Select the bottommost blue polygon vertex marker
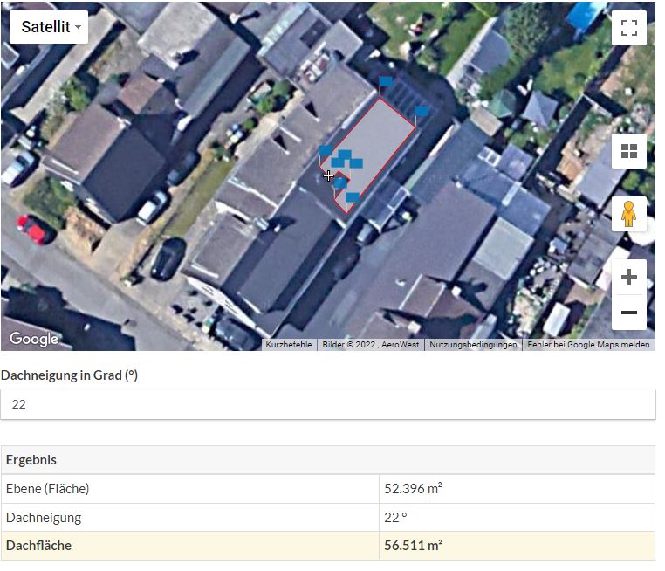The height and width of the screenshot is (571, 665). coord(353,197)
